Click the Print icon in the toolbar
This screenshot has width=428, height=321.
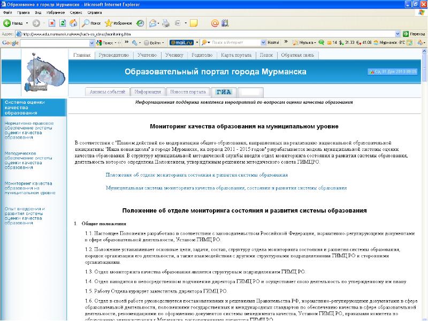(x=166, y=23)
